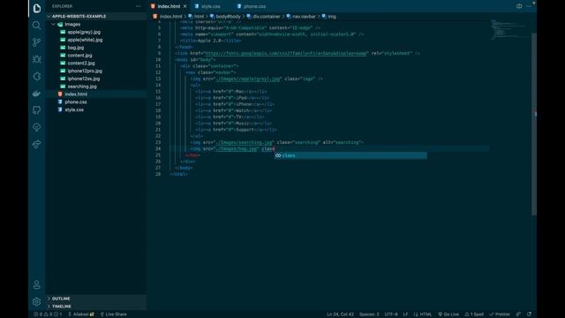
Task: Click the Google Fonts URL link on line 9
Action: 286,53
